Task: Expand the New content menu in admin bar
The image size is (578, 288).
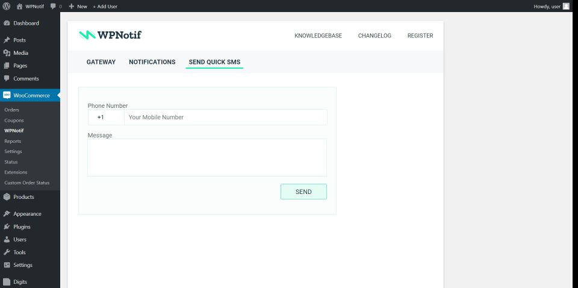Action: click(78, 6)
